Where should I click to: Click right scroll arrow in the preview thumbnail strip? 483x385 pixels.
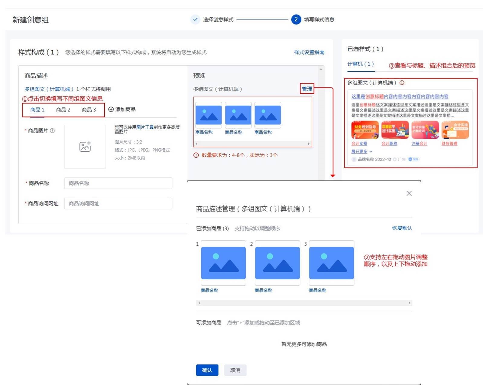309,144
